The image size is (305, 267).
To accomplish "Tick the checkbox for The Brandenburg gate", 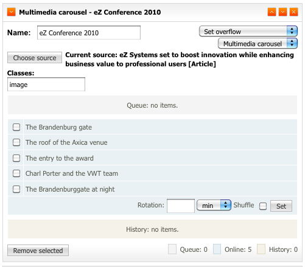I will [16, 127].
